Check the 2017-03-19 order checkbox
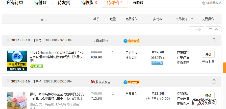 [9, 40]
